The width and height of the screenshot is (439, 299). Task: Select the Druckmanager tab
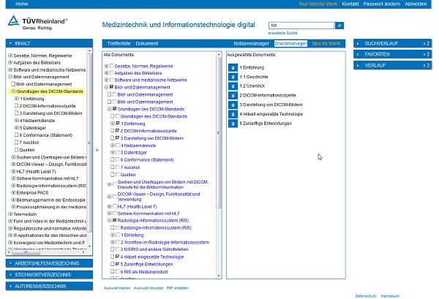click(x=290, y=44)
